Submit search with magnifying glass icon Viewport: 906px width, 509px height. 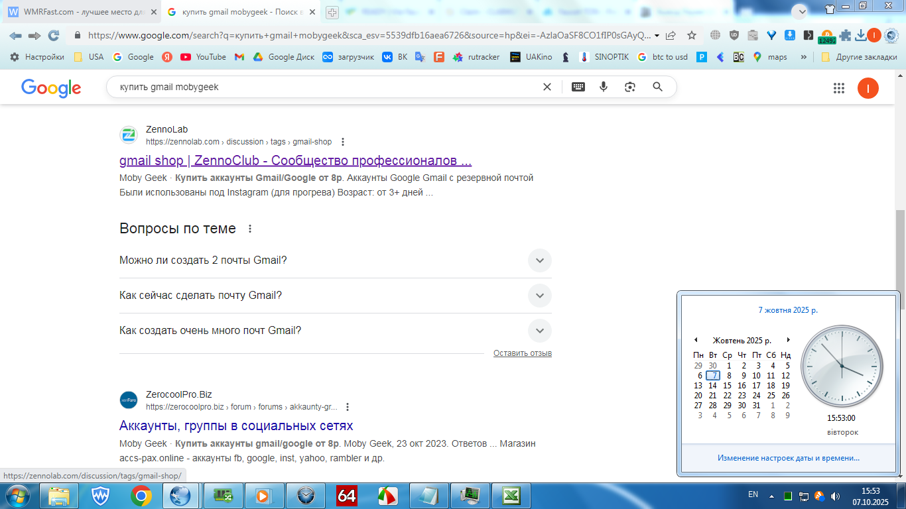pos(658,87)
